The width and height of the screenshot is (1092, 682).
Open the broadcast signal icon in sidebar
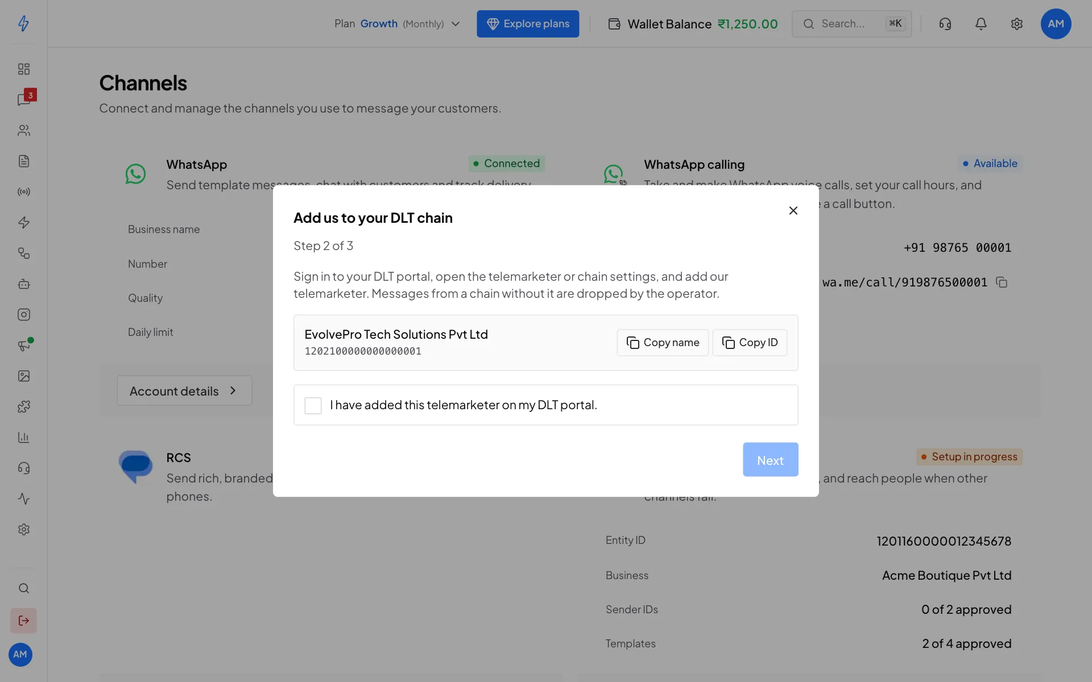[23, 192]
